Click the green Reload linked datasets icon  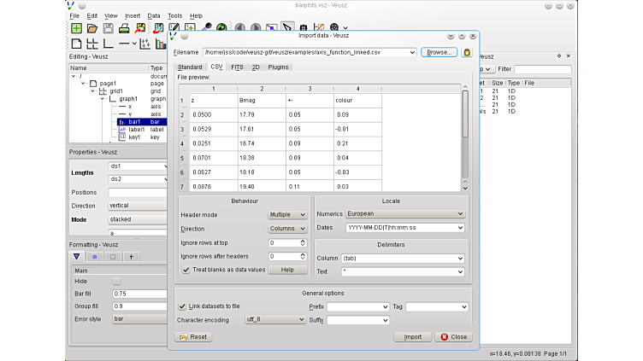[x=221, y=27]
